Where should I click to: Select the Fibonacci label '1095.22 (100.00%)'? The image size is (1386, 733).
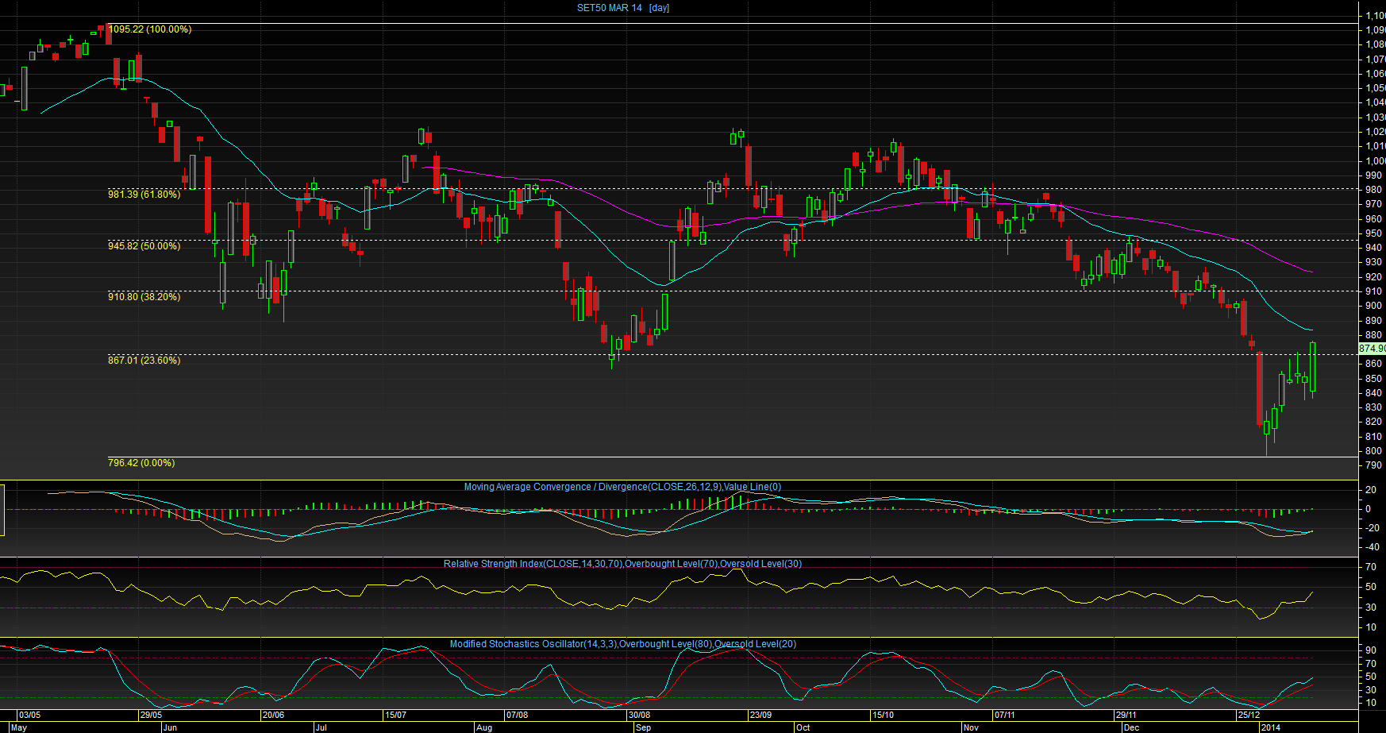click(x=150, y=29)
